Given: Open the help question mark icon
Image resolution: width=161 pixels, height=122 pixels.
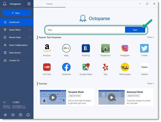Looking at the screenshot, I should click(21, 115).
